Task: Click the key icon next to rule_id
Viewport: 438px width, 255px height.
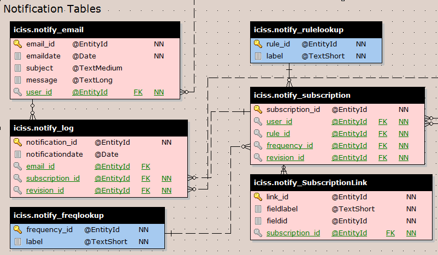Action: 258,44
